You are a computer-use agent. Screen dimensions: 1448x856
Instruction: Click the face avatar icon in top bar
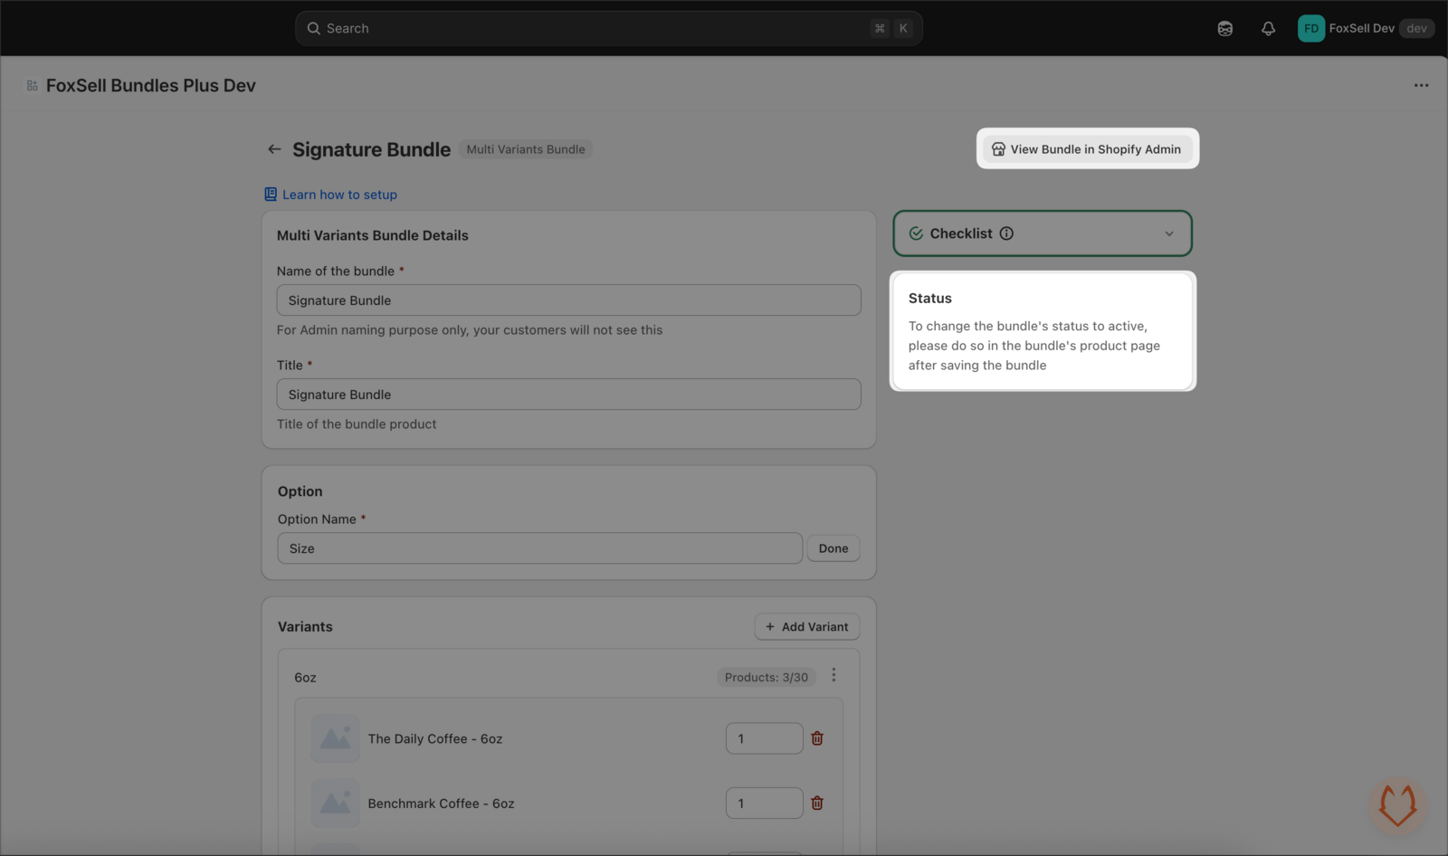[x=1224, y=28]
